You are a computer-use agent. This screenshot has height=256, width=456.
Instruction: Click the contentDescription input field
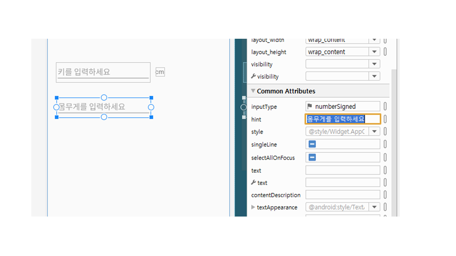click(x=343, y=195)
